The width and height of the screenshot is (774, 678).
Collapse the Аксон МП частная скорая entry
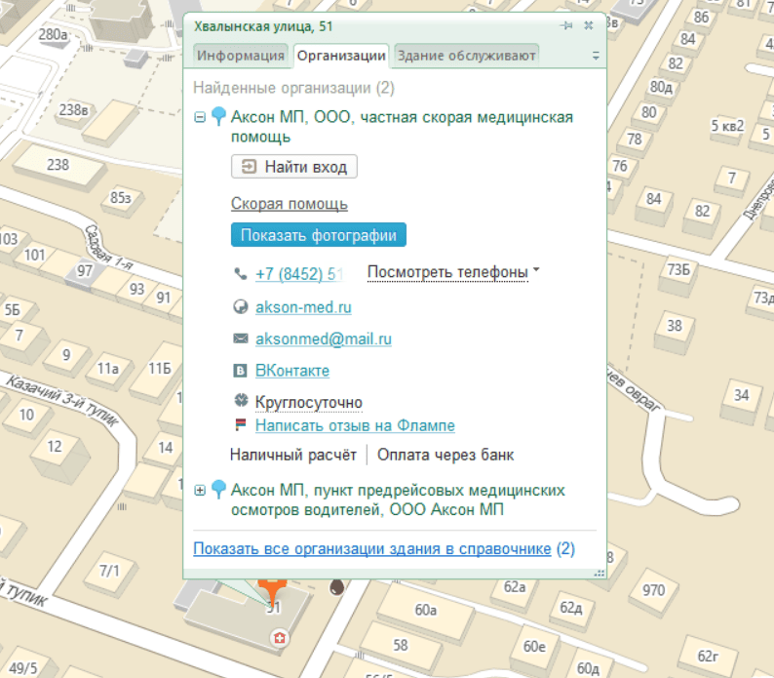(200, 118)
